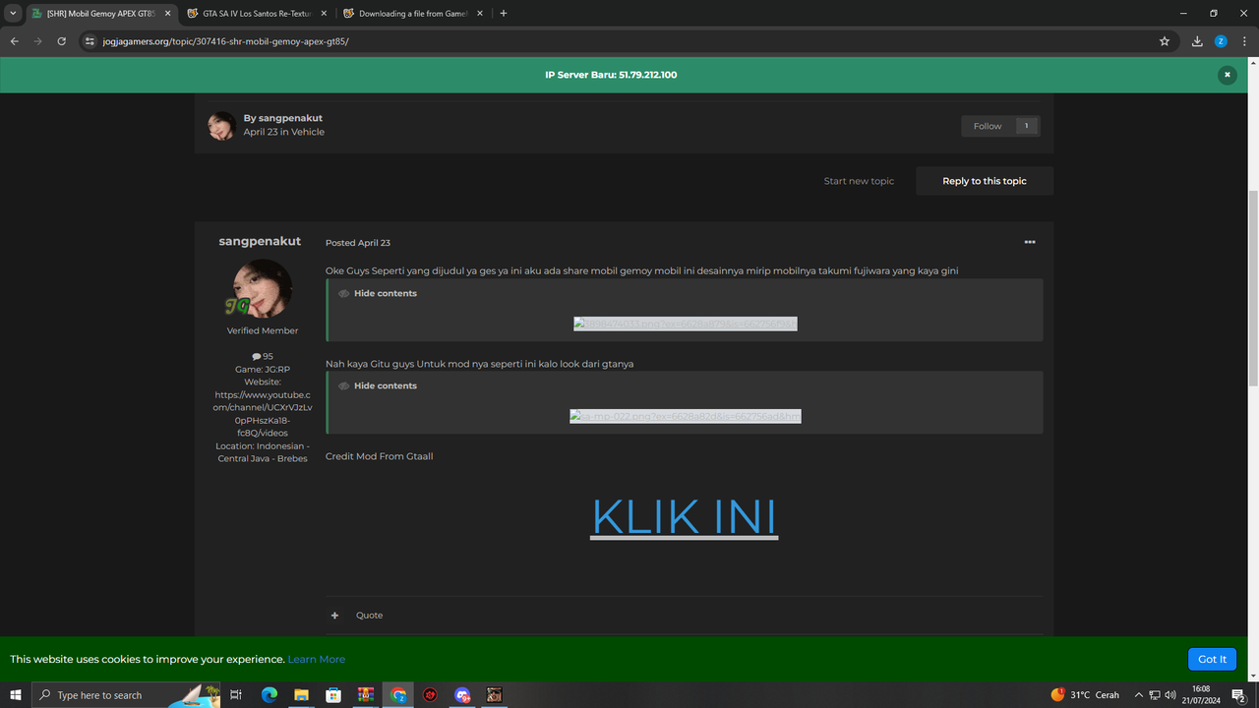Select the [SHR] Mobil Gemoy APEX GT85 tab
The width and height of the screenshot is (1259, 708).
click(x=100, y=14)
